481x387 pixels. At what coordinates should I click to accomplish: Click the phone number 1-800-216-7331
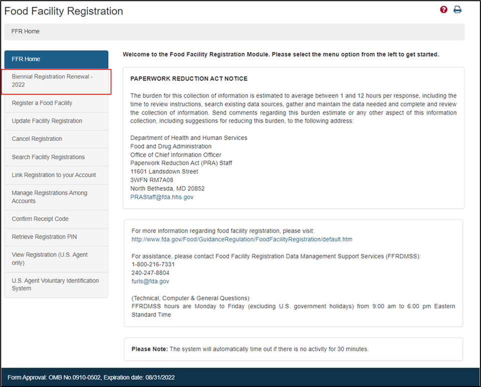click(153, 264)
